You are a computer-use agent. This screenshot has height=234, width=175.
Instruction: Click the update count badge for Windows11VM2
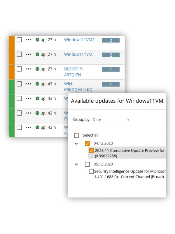[111, 40]
